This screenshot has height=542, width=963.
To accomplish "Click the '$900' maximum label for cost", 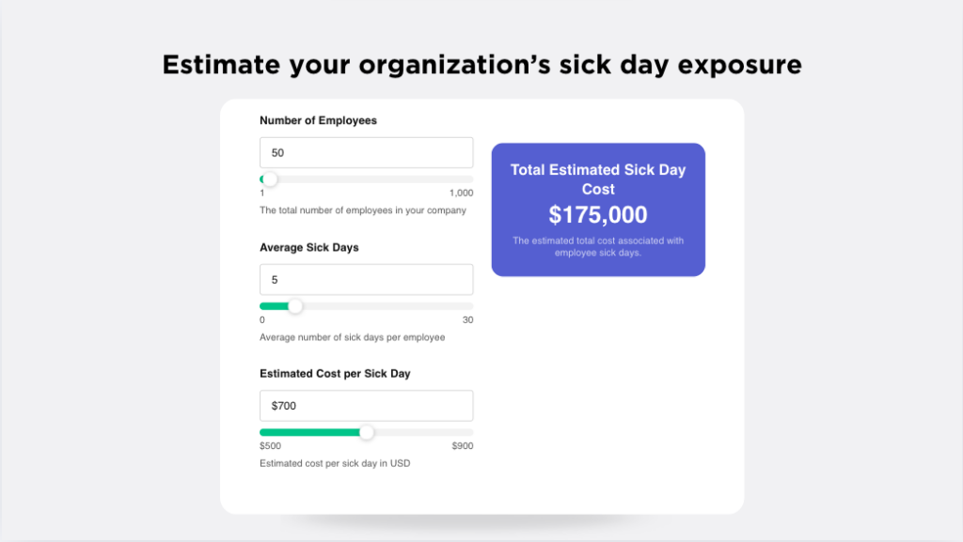I will tap(462, 445).
